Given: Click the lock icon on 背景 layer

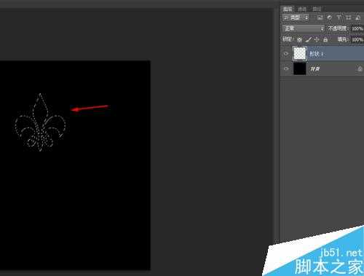Looking at the screenshot, I should [360, 69].
